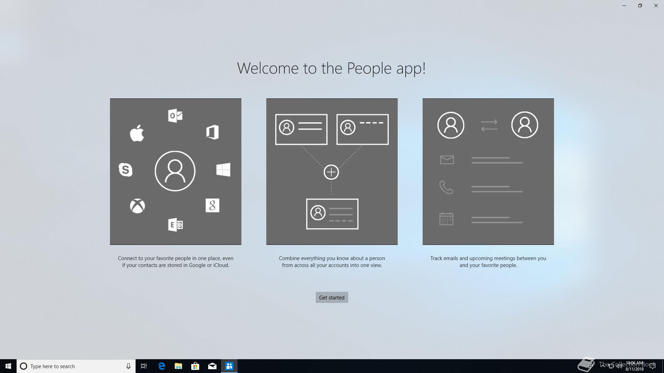Click the Exchange icon
Image resolution: width=664 pixels, height=373 pixels.
[175, 225]
